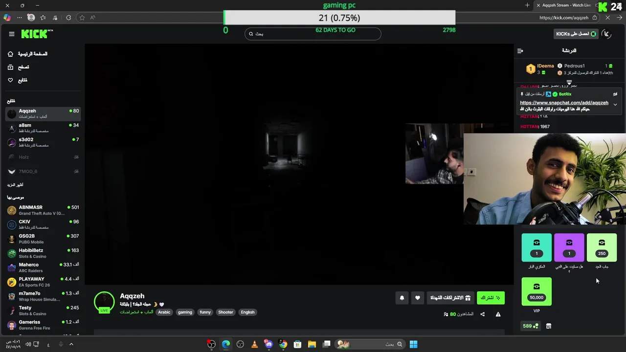The image size is (626, 352).
Task: Select the purple 1-point channel reward
Action: (569, 247)
